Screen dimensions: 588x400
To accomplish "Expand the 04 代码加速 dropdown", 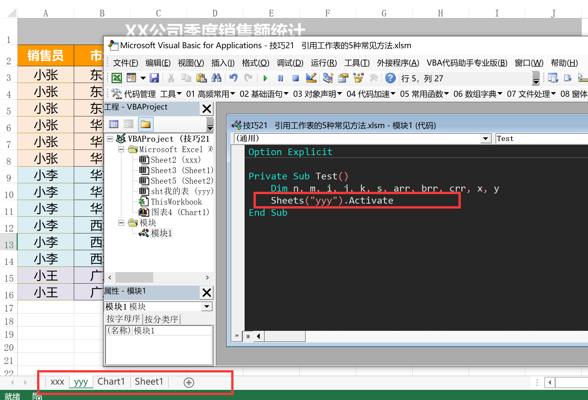I will (x=371, y=94).
